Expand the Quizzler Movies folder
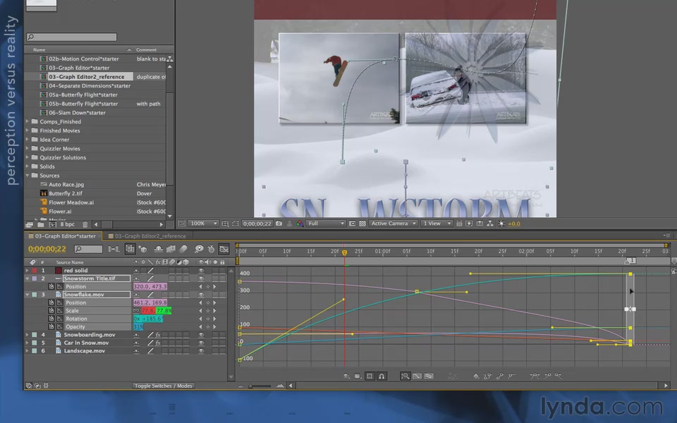The width and height of the screenshot is (677, 423). point(28,149)
